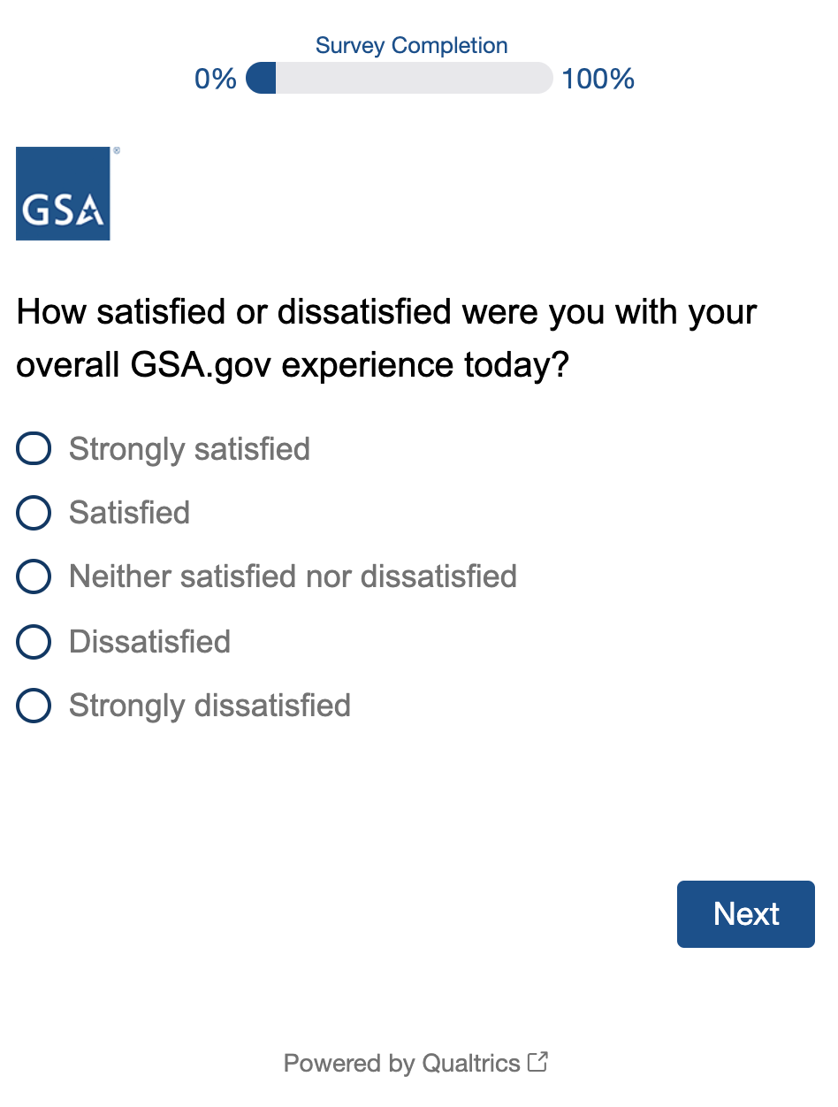Click the filled blue start of progress bar
Screen dimensions: 838x1107
(x=262, y=78)
